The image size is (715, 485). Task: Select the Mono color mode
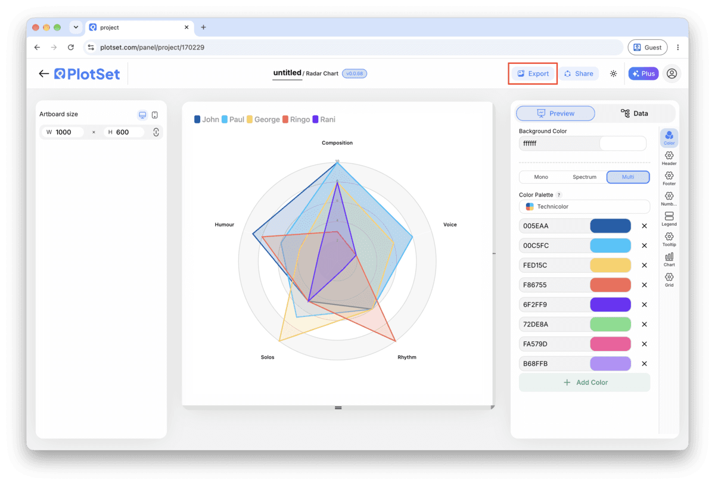[541, 177]
